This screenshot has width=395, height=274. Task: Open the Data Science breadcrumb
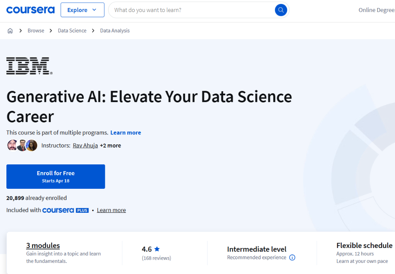pyautogui.click(x=72, y=30)
